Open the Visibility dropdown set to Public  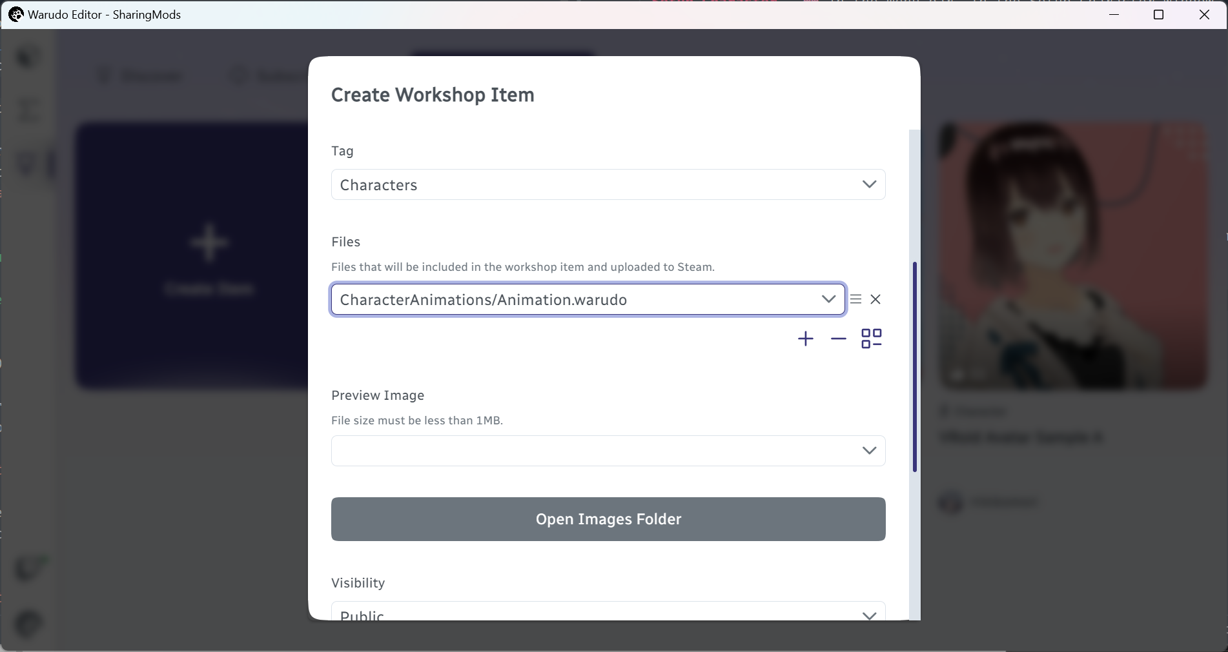pos(608,611)
